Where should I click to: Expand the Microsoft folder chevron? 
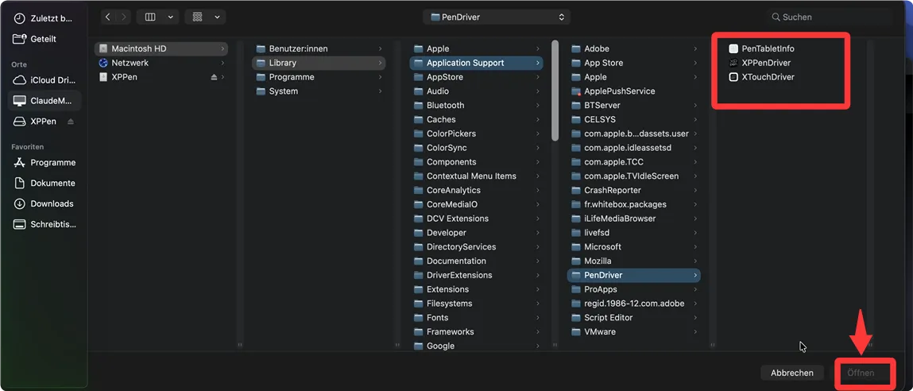point(695,246)
